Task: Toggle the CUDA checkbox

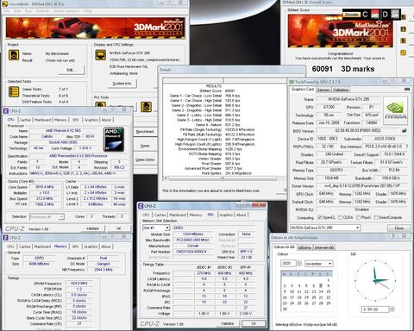Action: tap(341, 217)
